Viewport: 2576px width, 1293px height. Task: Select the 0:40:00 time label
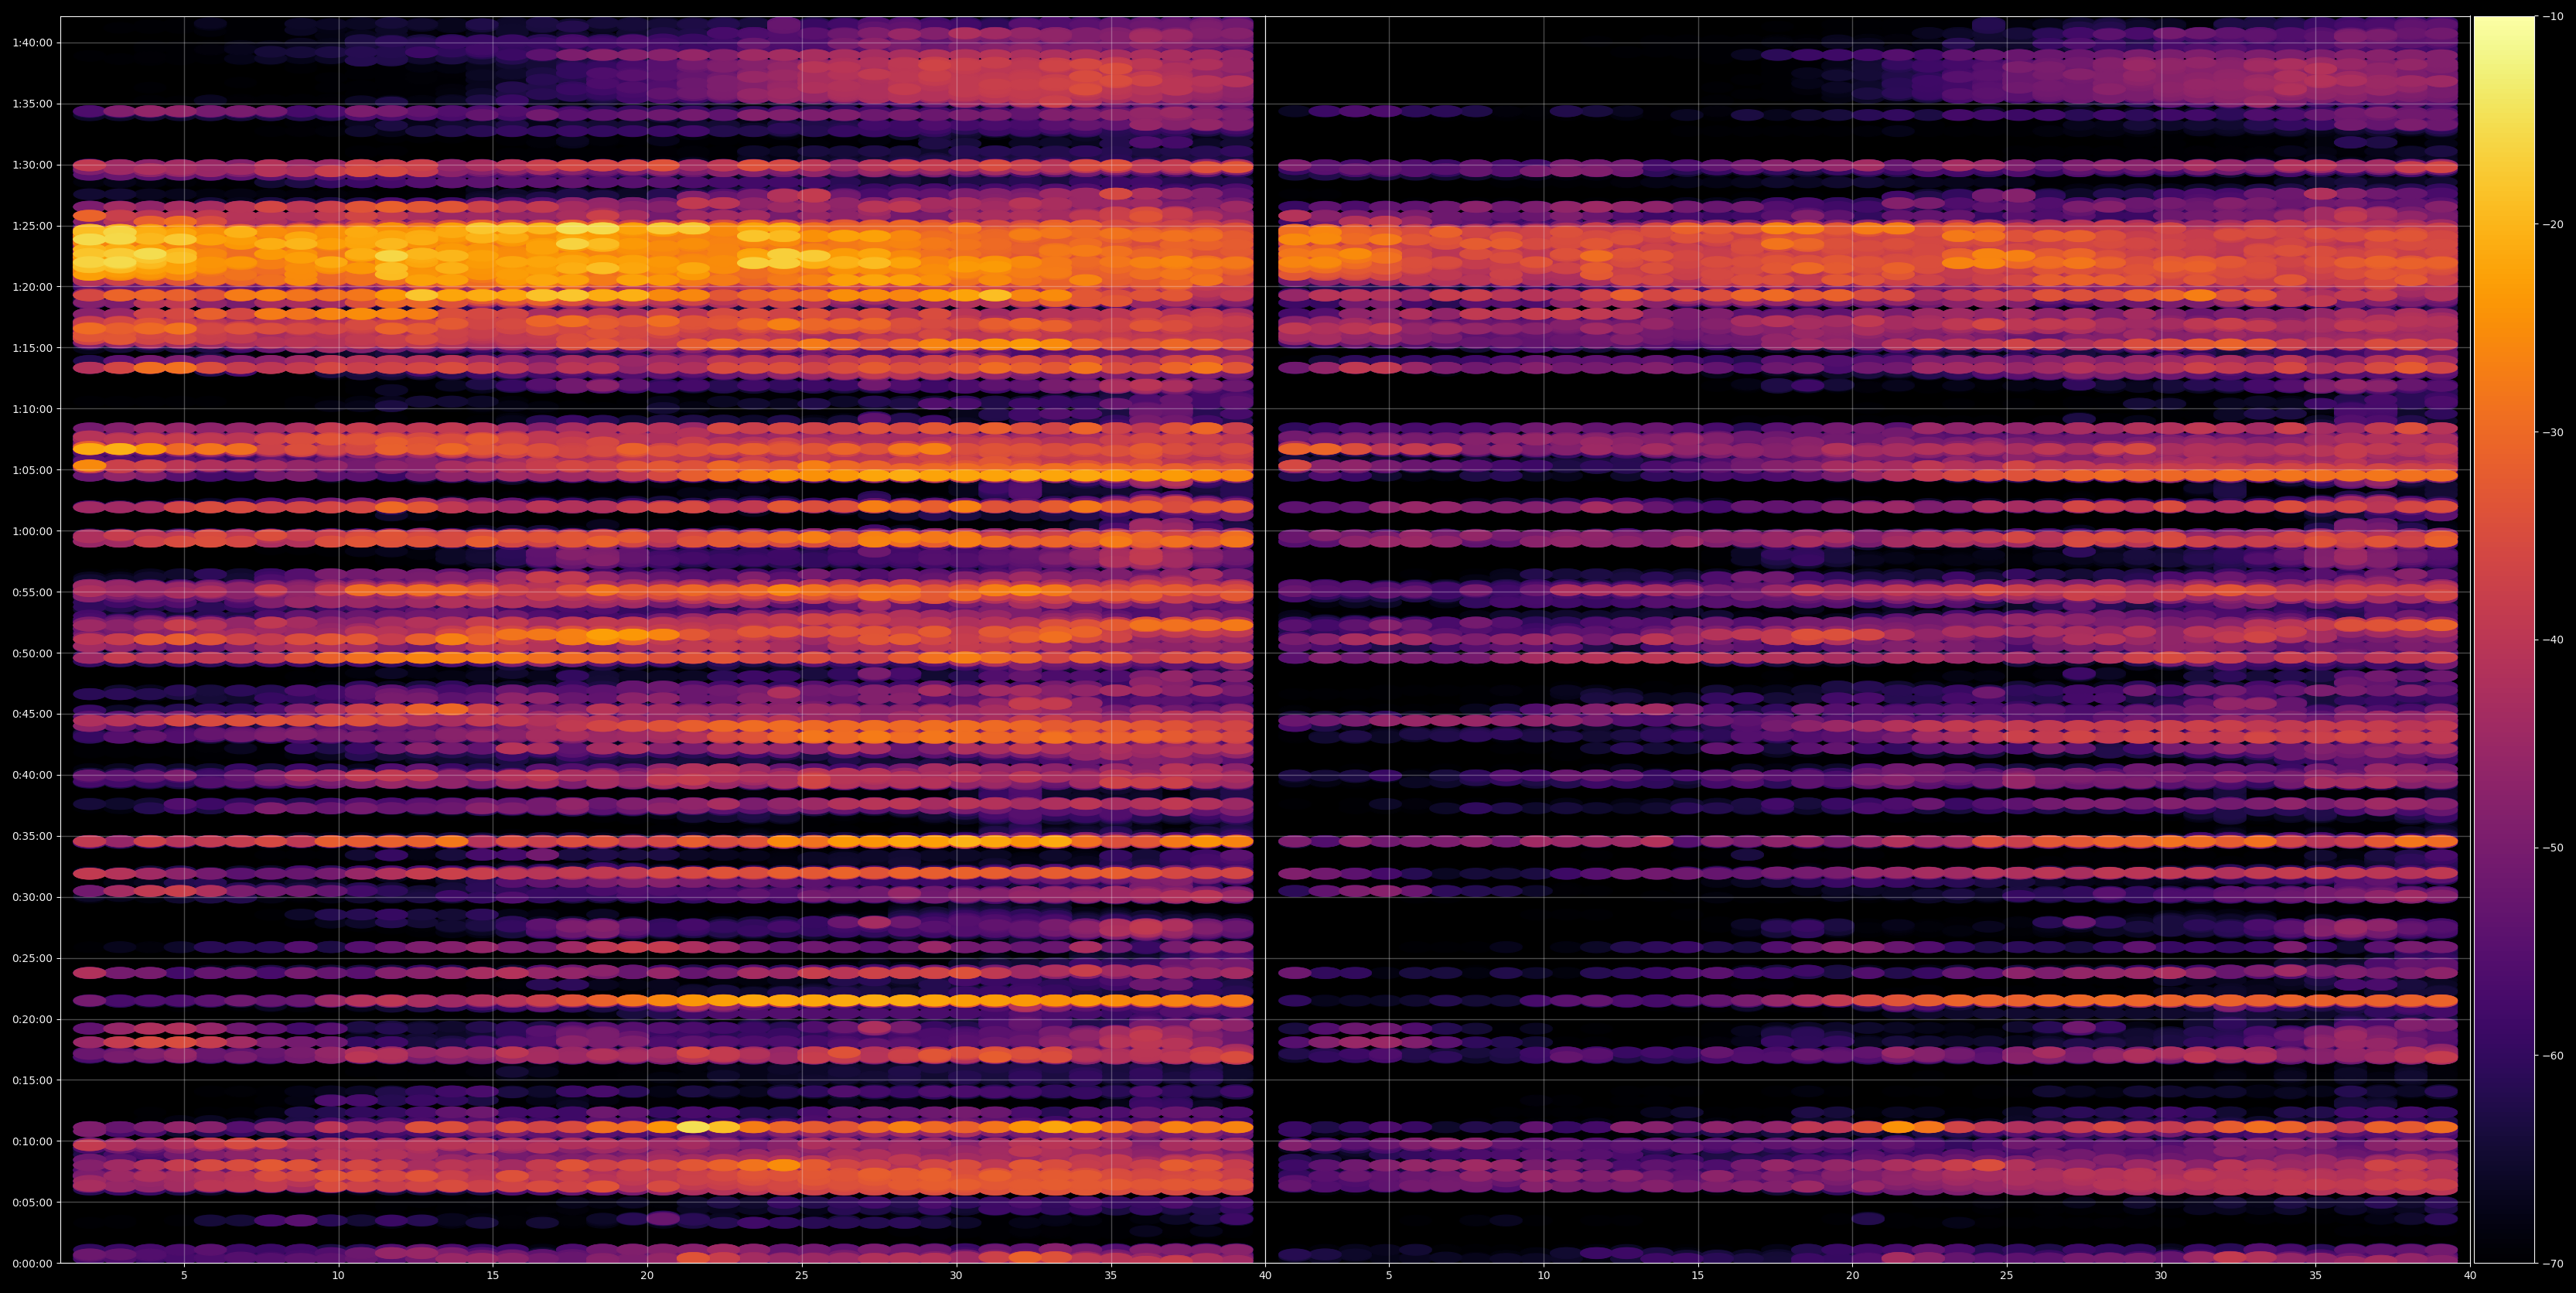pos(32,775)
